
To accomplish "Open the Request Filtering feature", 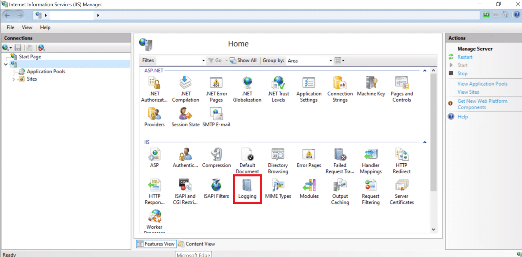I will click(371, 192).
